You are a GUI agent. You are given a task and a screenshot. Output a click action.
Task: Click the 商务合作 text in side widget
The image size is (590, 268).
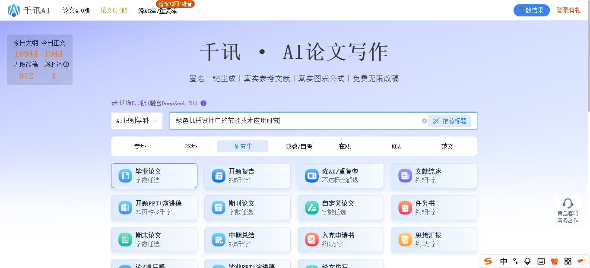[x=568, y=221]
